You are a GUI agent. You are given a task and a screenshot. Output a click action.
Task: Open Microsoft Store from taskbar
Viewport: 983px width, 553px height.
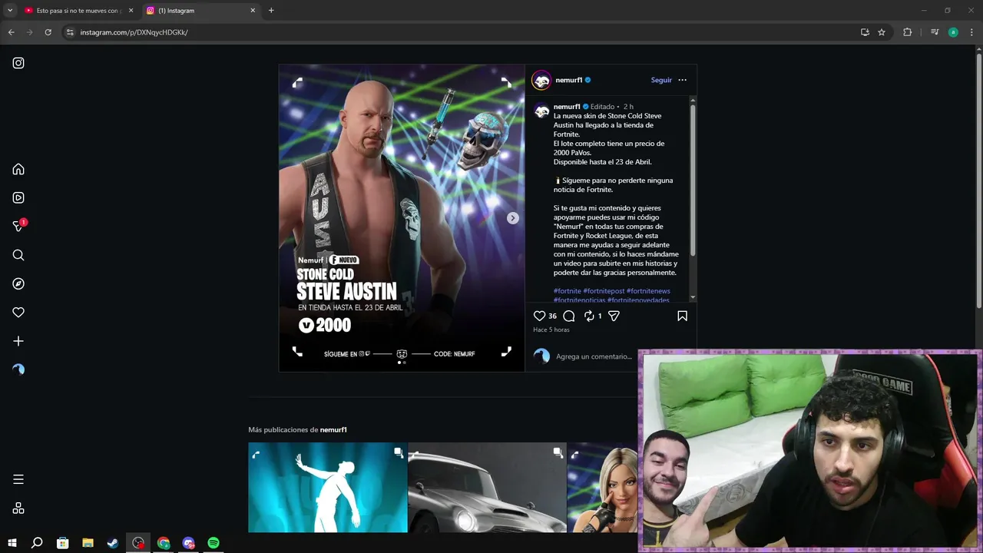(62, 543)
